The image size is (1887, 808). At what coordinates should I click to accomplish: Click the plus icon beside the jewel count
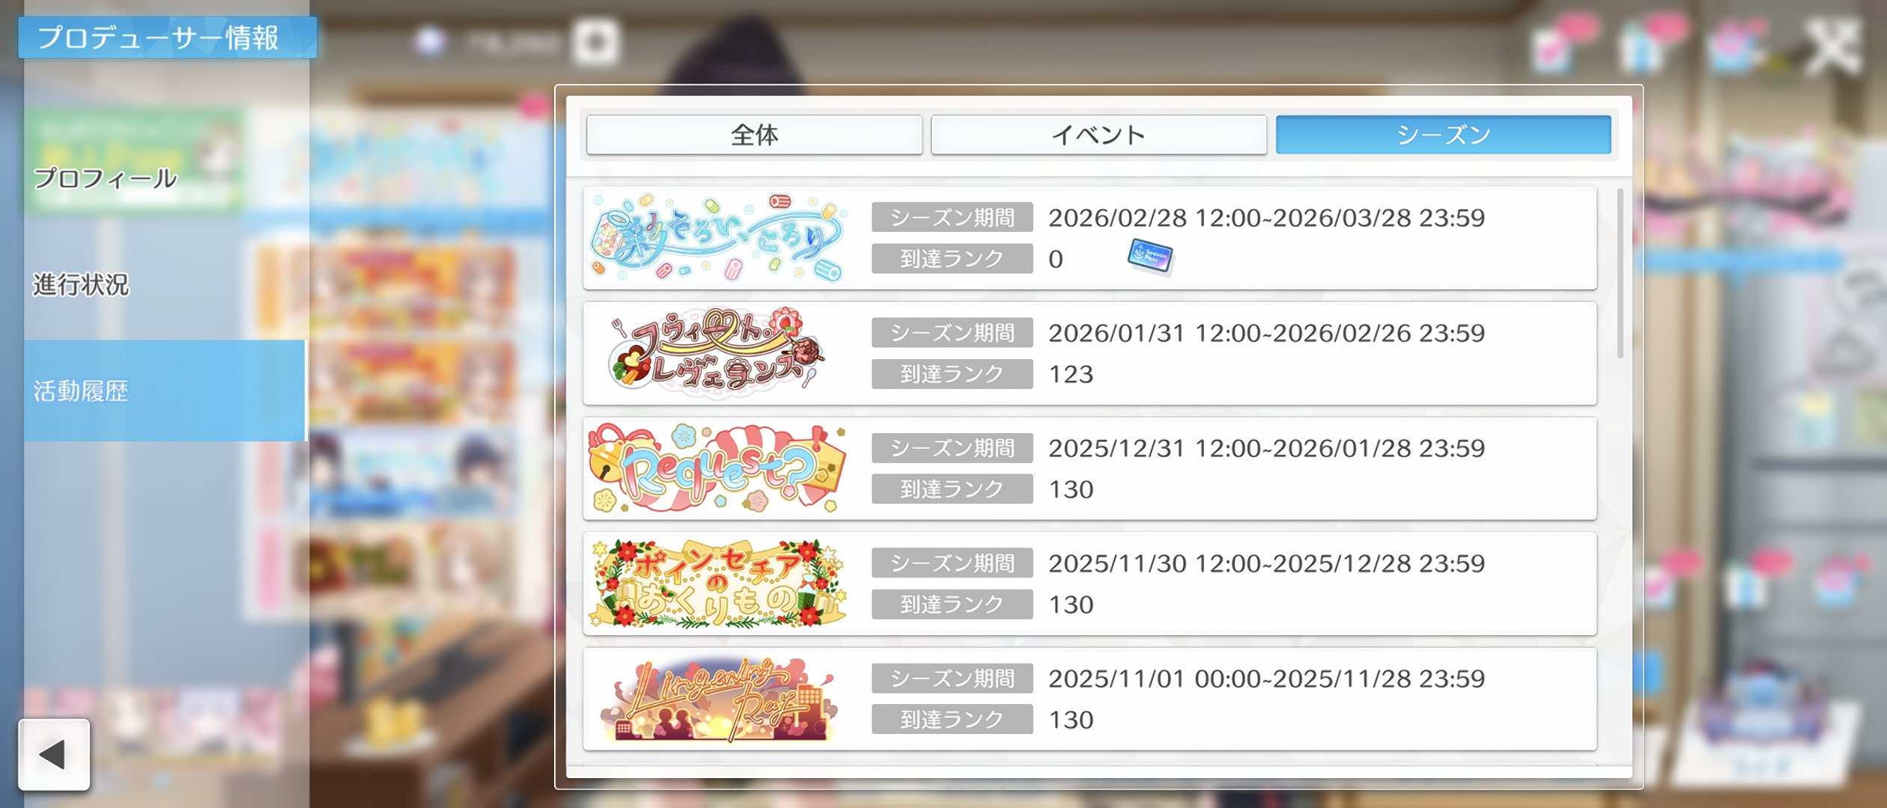click(596, 42)
